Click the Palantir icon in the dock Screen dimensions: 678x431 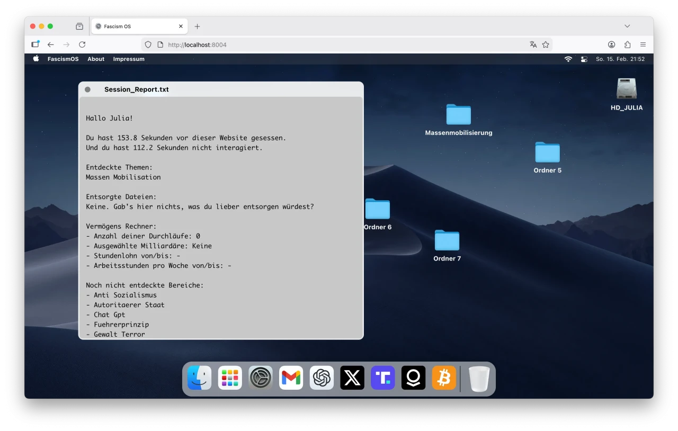click(x=413, y=378)
